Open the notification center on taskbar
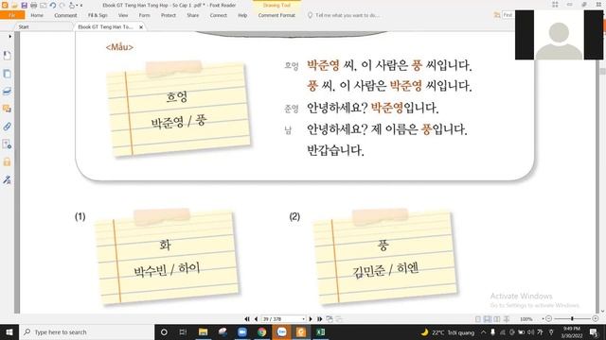 click(594, 331)
